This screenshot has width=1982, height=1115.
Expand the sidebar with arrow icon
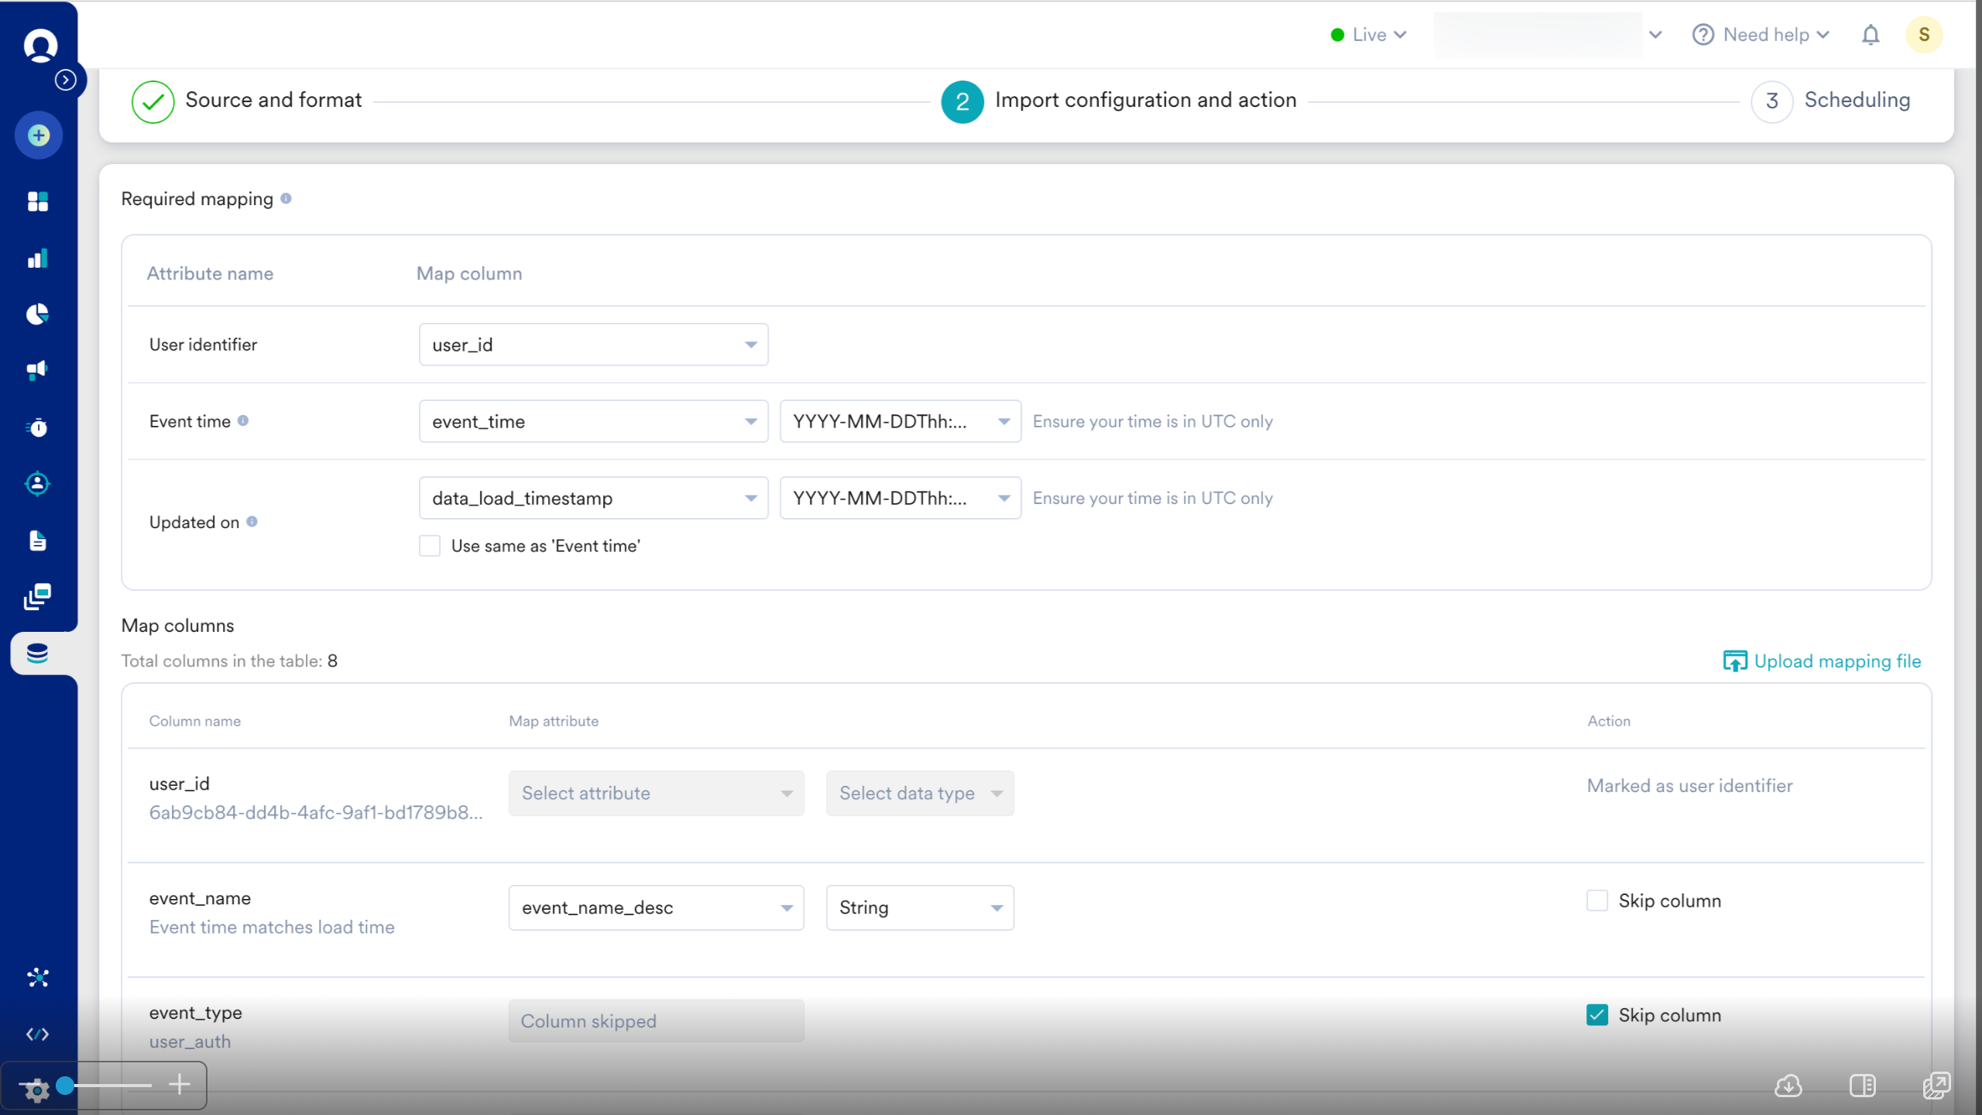[66, 80]
